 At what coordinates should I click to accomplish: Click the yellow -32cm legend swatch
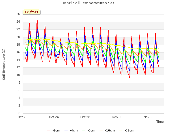[x=121, y=131]
